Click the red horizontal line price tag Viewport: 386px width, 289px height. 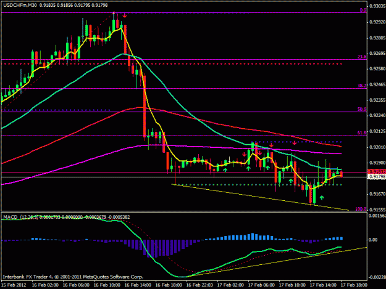(377, 172)
